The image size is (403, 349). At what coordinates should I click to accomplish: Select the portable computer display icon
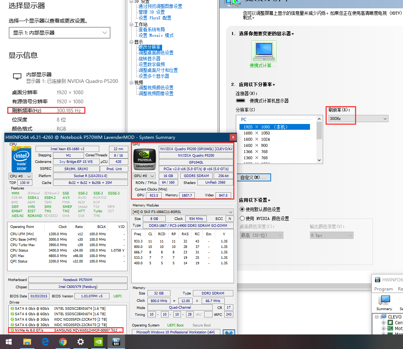tap(264, 51)
